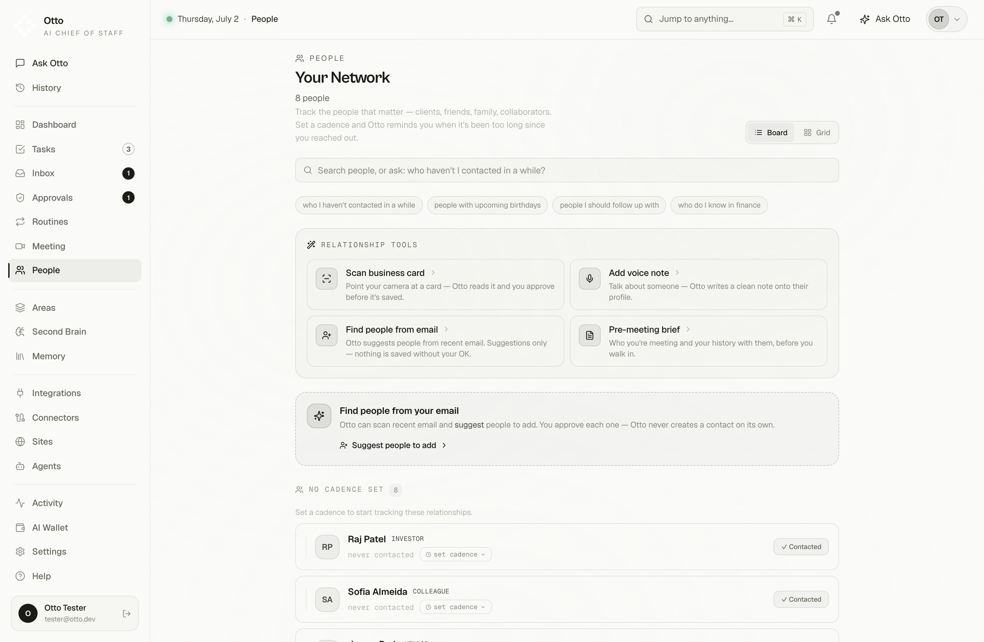Screen dimensions: 984x642
Task: Click the OT avatar in the header
Action: (939, 19)
